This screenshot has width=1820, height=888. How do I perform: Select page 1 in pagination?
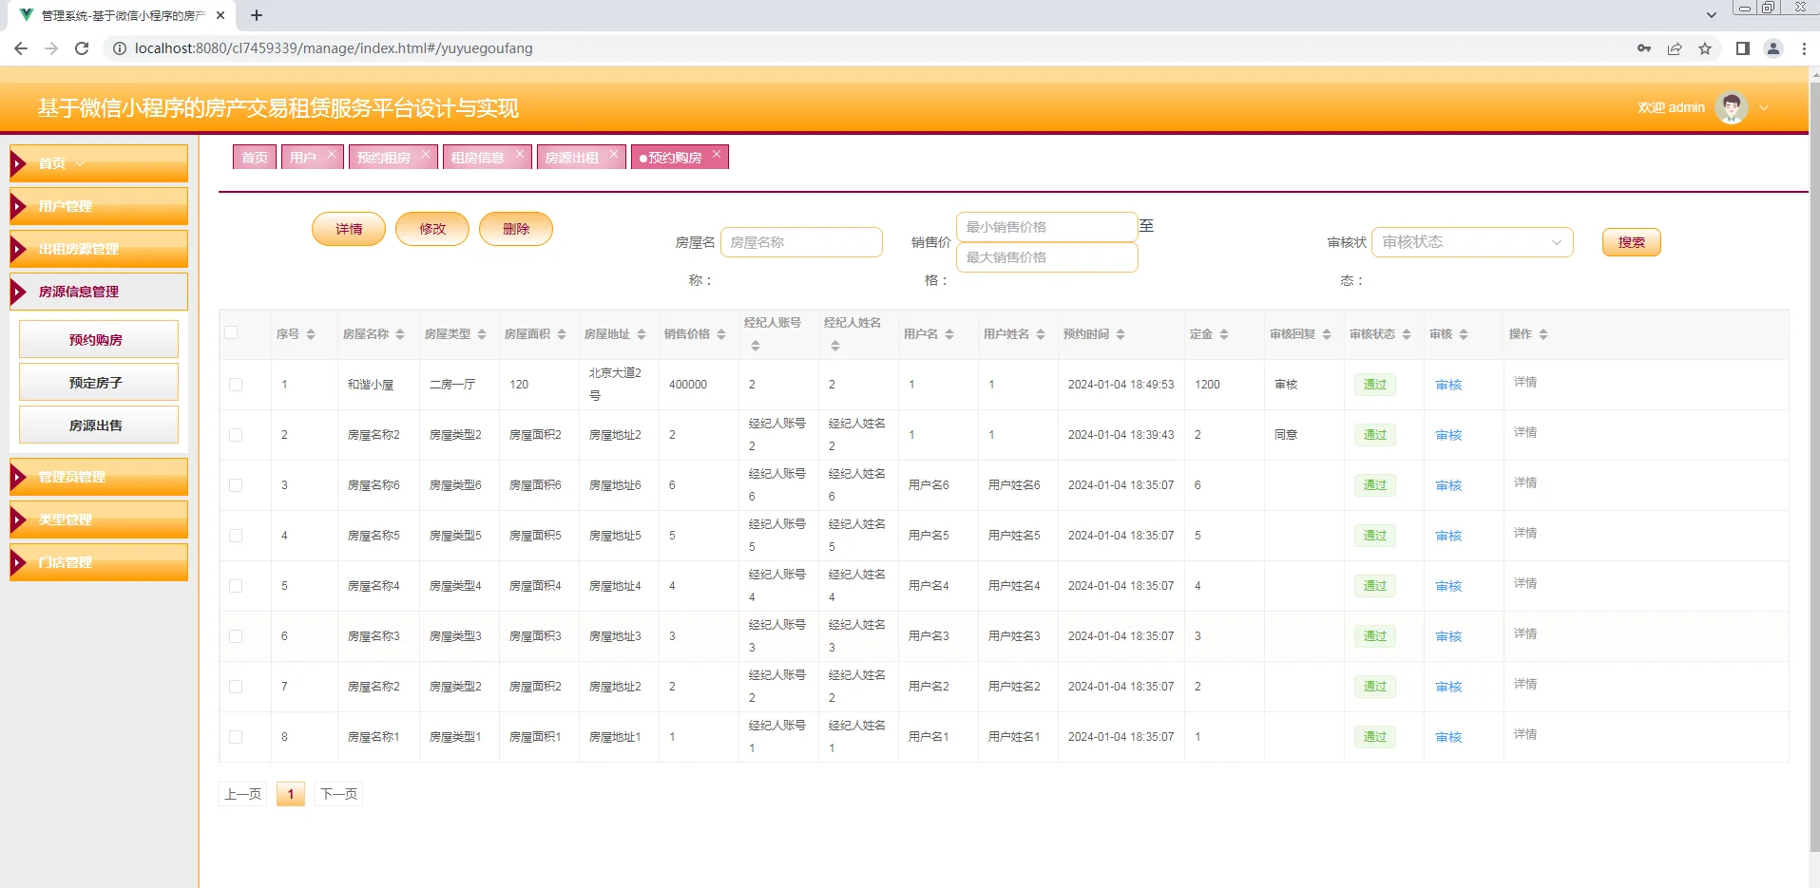click(x=291, y=794)
